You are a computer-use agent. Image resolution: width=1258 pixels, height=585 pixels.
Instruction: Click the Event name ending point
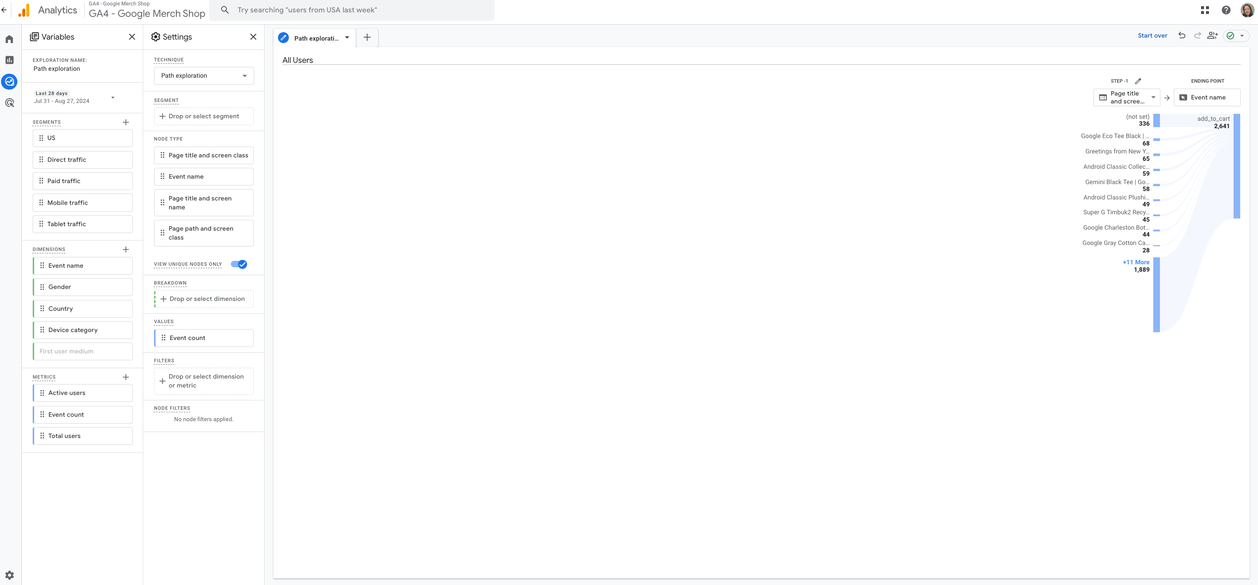[x=1207, y=97]
